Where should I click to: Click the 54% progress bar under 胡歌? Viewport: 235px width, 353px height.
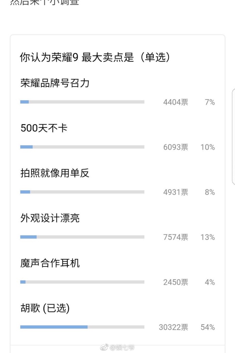coord(82,327)
